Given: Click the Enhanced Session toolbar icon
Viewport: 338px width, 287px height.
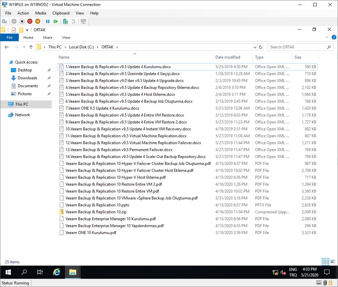Looking at the screenshot, I should 83,21.
